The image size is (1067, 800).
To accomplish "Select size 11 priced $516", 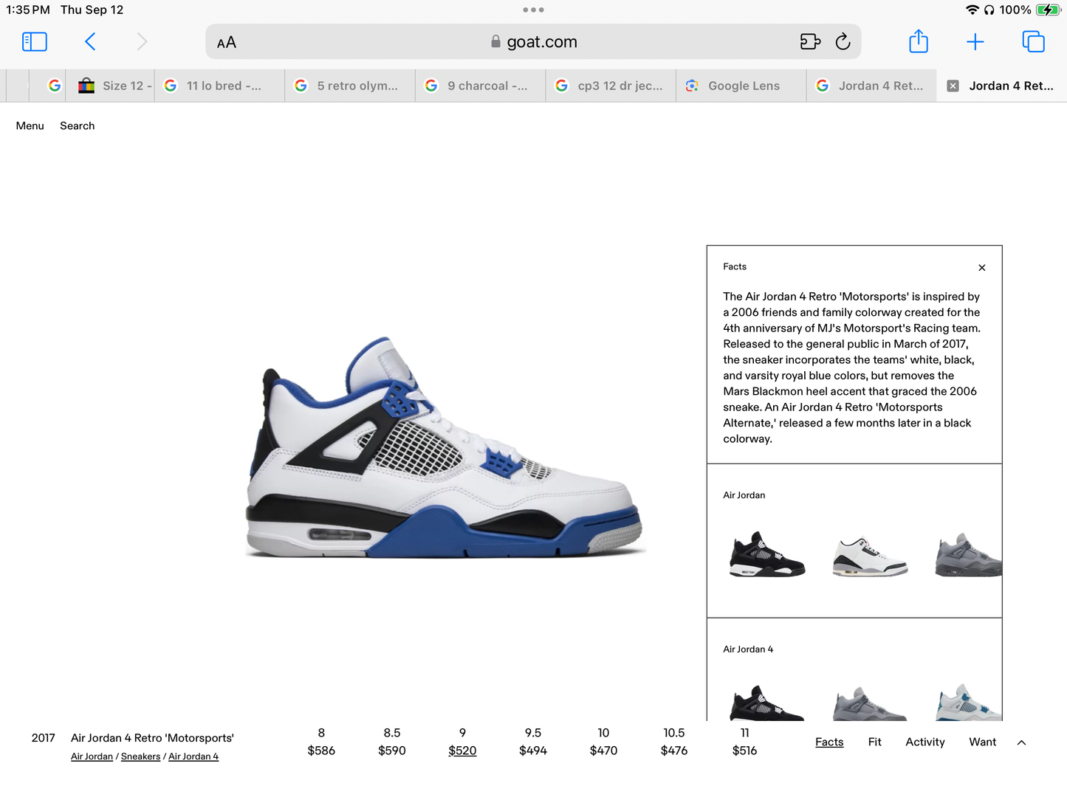I will [x=745, y=742].
